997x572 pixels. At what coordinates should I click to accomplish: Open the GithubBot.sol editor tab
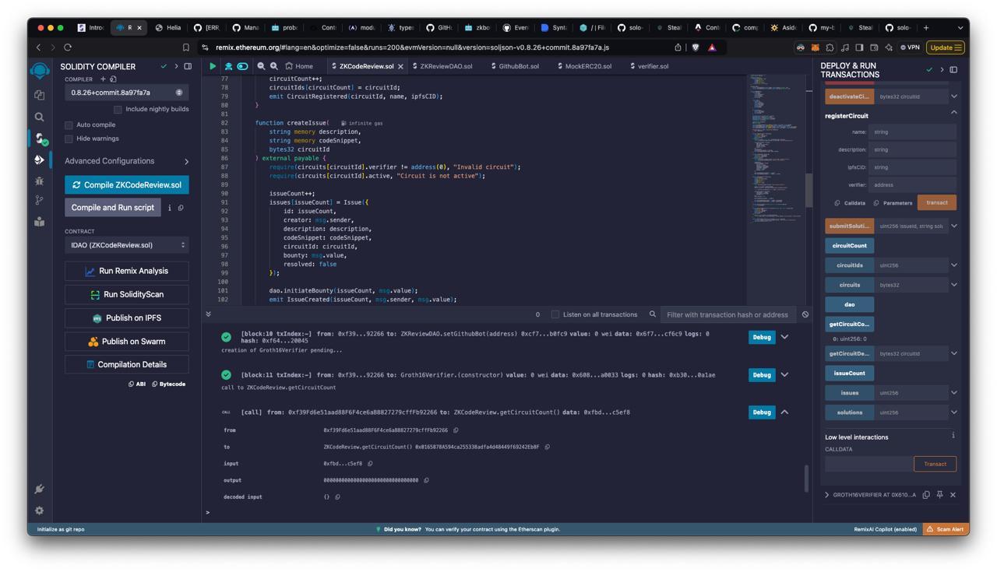515,66
